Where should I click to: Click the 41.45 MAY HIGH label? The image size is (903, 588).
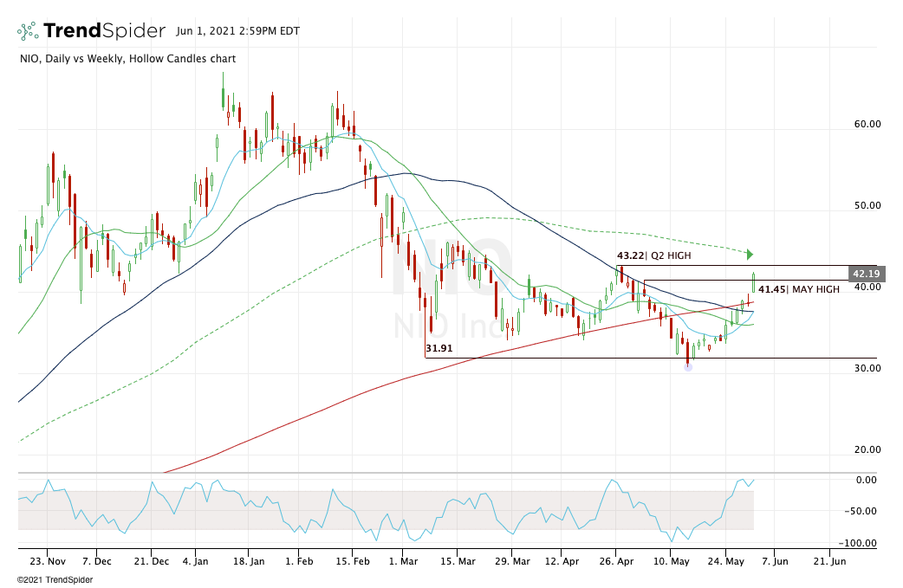coord(798,289)
